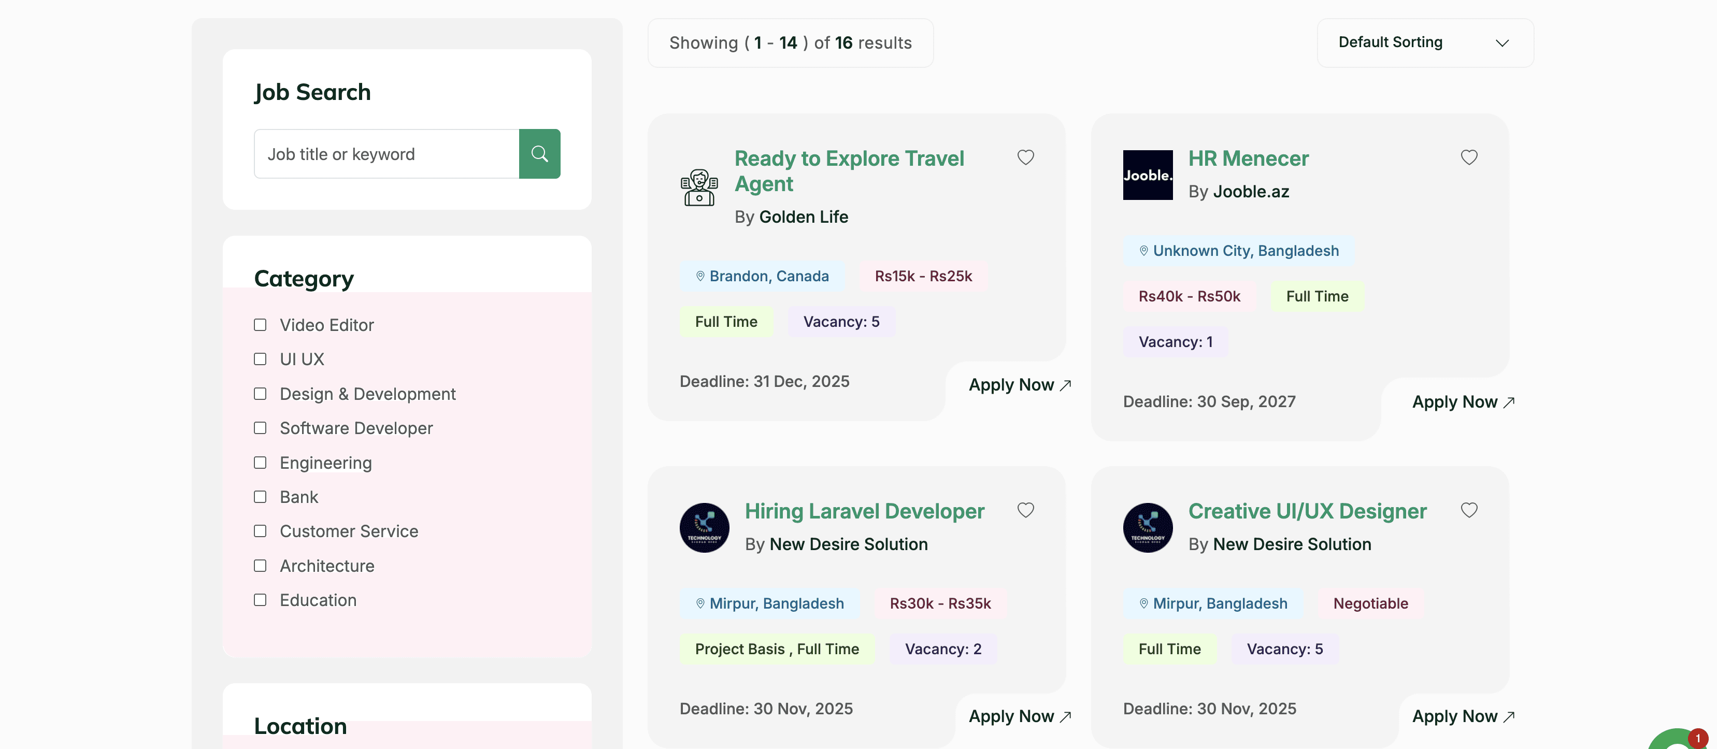Select the Education category filter
This screenshot has width=1717, height=749.
[260, 600]
